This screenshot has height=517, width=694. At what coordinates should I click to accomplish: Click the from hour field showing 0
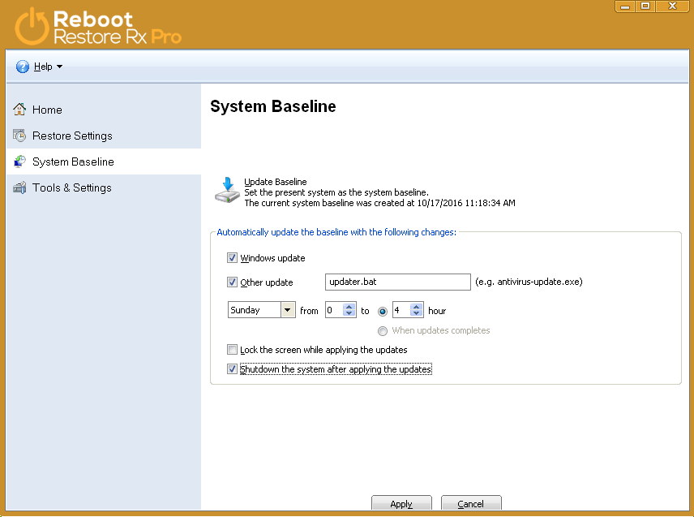334,310
